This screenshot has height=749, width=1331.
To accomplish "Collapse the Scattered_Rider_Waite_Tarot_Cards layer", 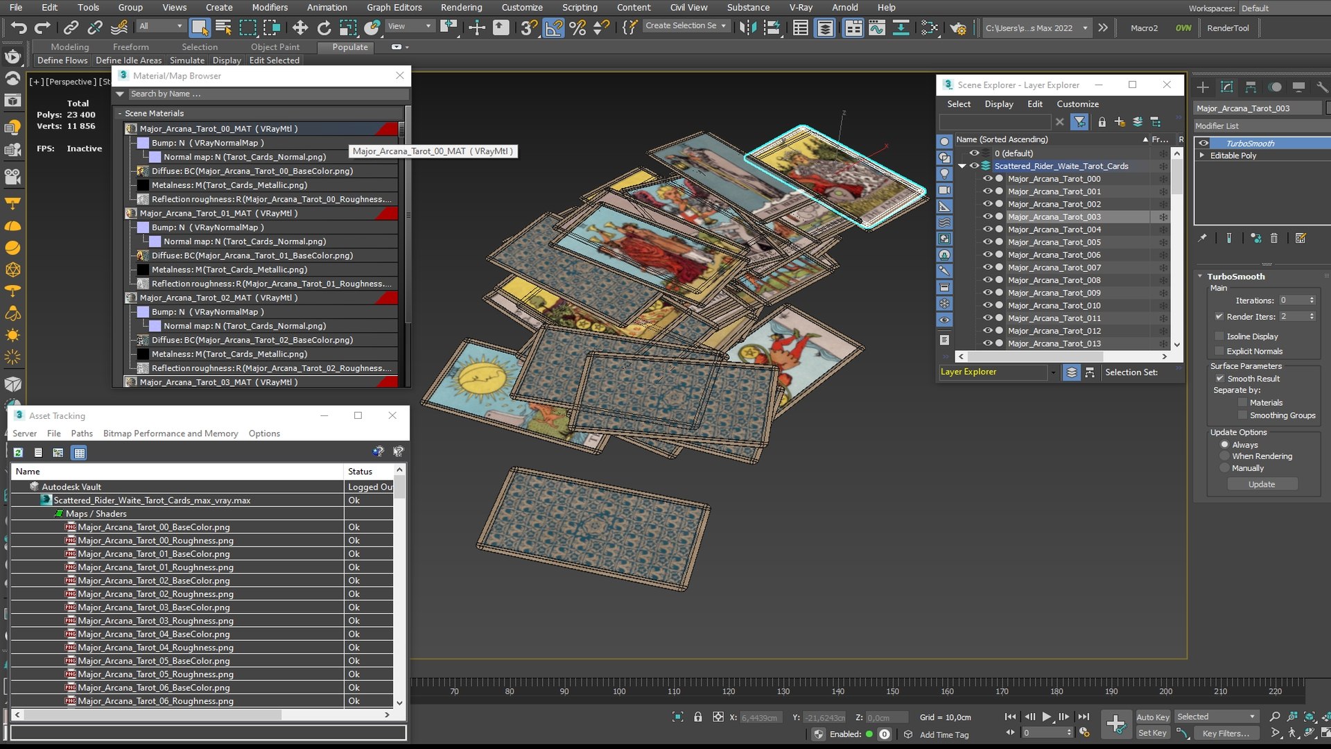I will (962, 166).
